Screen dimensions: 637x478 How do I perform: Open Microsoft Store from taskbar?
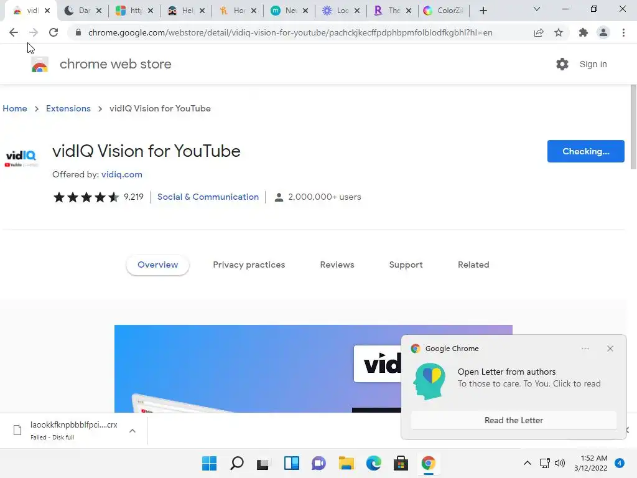pyautogui.click(x=401, y=463)
